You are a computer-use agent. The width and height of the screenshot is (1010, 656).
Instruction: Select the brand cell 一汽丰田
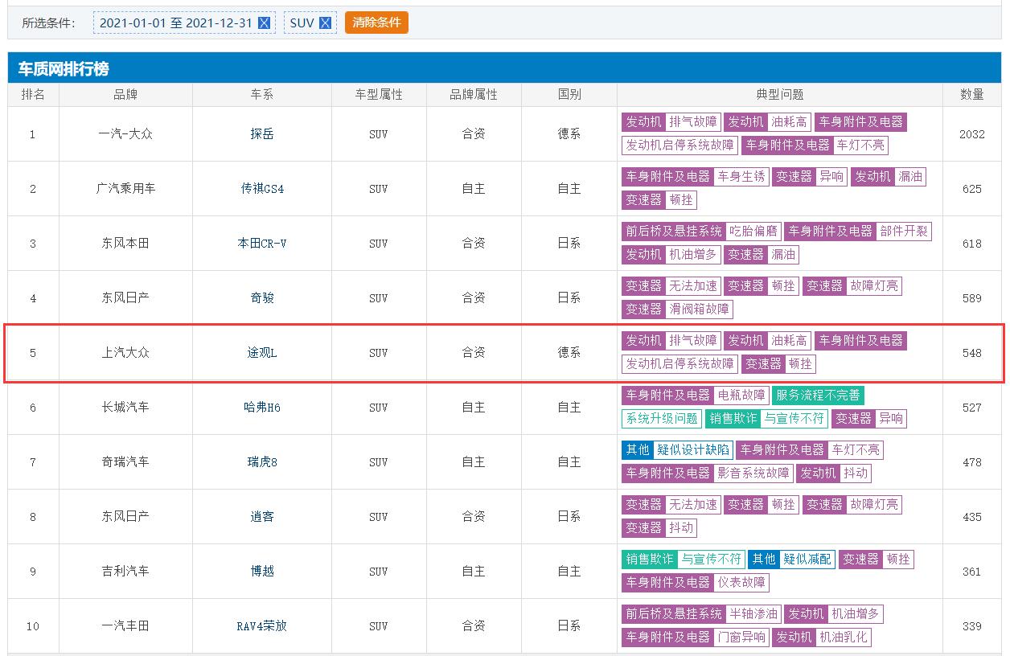click(x=125, y=626)
